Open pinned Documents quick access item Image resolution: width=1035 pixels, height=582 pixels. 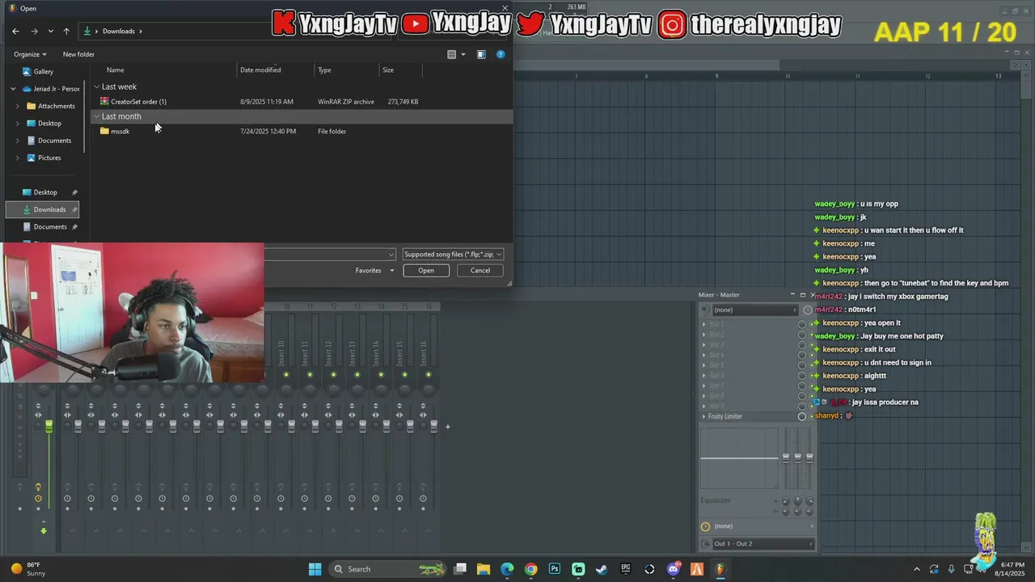pyautogui.click(x=50, y=226)
